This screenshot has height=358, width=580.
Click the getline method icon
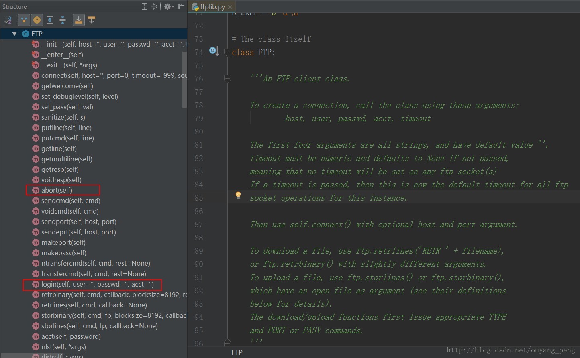click(x=36, y=148)
